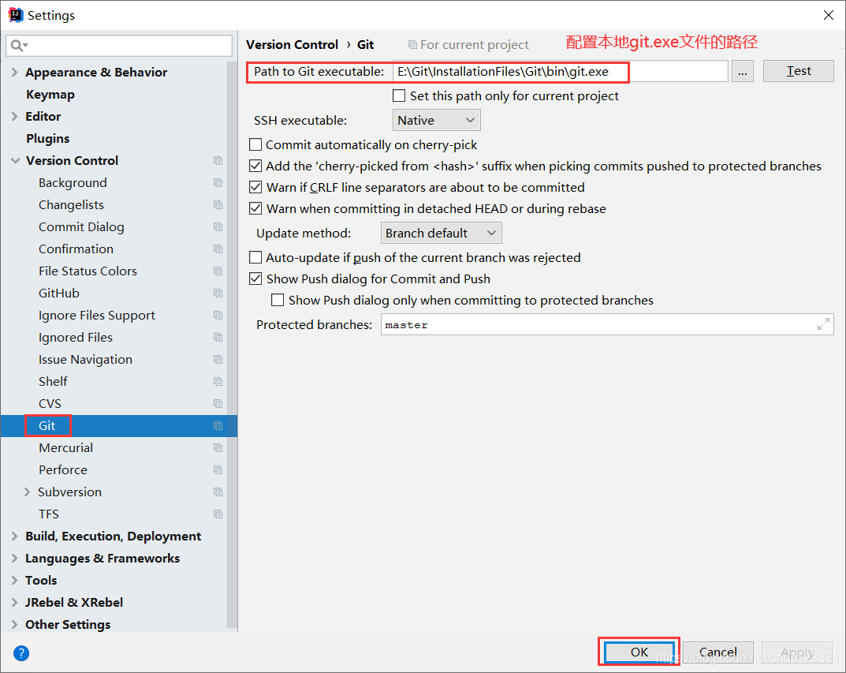The width and height of the screenshot is (846, 673).
Task: Click project-level icon beside Version Control row
Action: 218,161
